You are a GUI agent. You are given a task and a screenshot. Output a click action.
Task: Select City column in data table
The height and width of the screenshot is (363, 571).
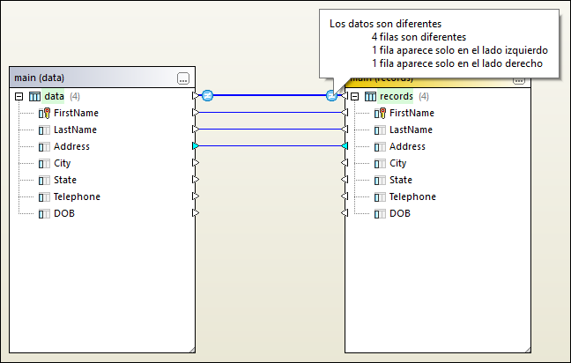point(63,163)
